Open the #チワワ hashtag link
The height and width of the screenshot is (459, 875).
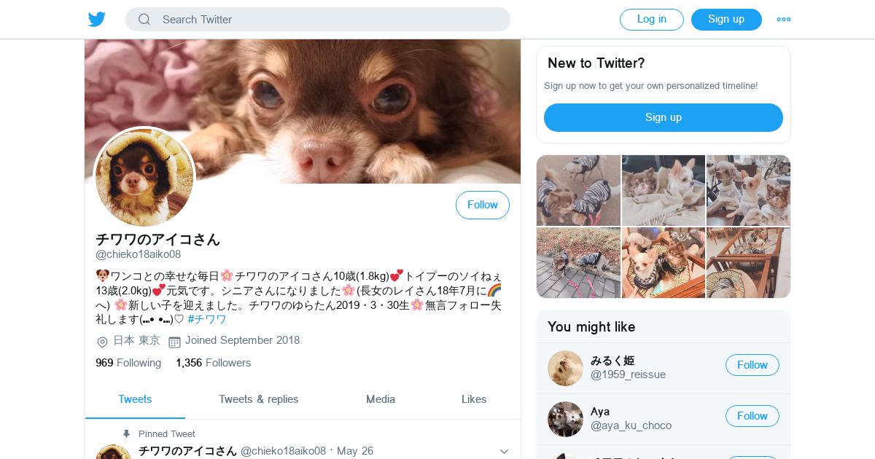[x=207, y=319]
